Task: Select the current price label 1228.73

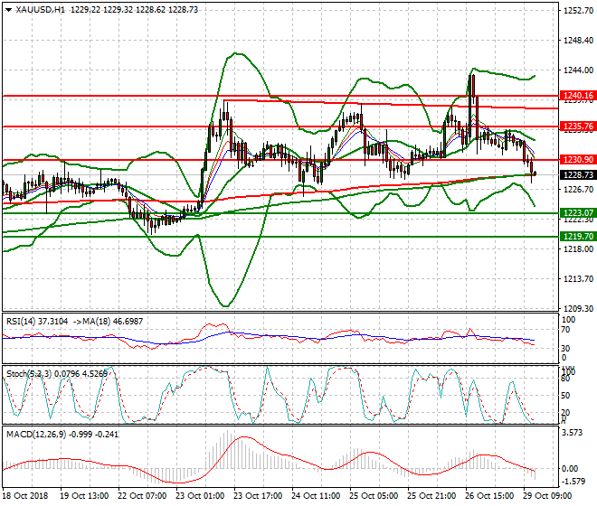Action: 578,174
